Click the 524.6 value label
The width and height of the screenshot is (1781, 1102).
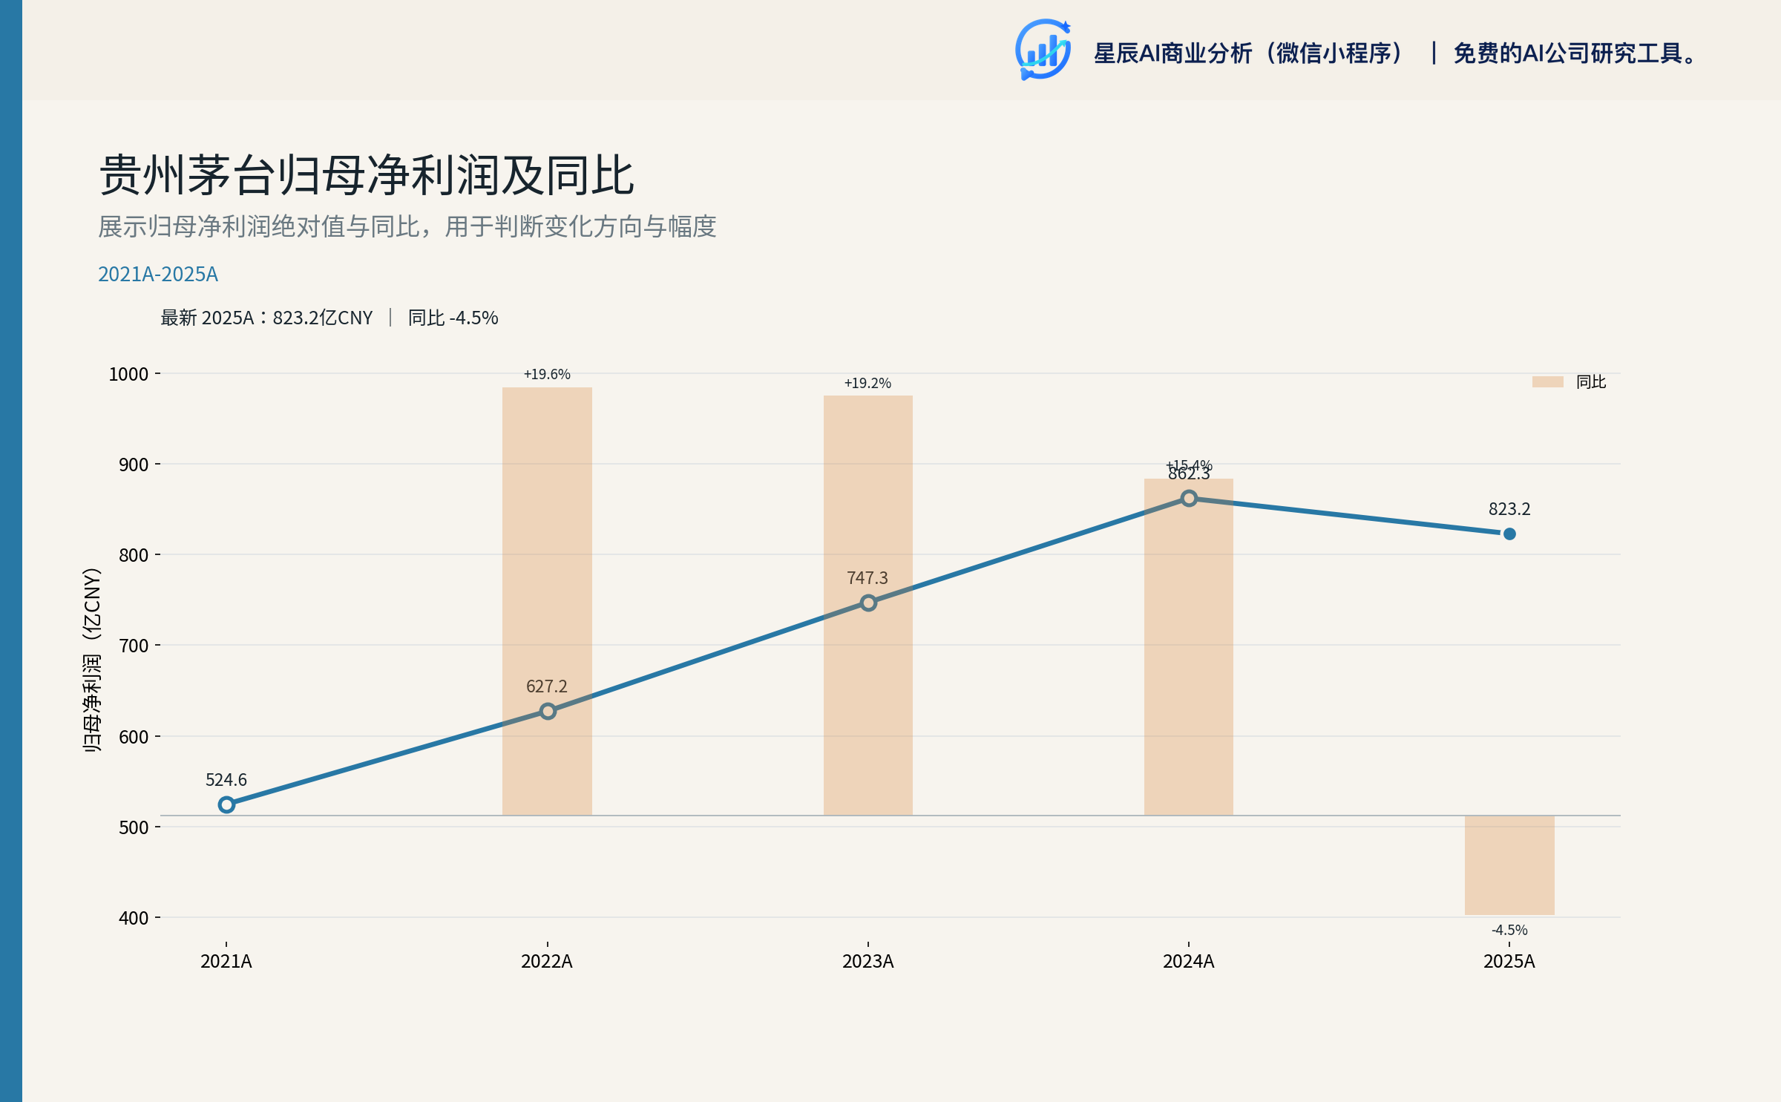pyautogui.click(x=226, y=780)
